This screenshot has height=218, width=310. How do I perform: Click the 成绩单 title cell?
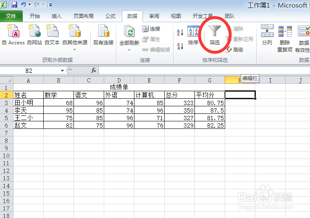tap(119, 87)
